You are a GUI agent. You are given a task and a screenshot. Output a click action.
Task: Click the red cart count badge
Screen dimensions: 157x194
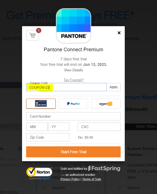(x=39, y=30)
